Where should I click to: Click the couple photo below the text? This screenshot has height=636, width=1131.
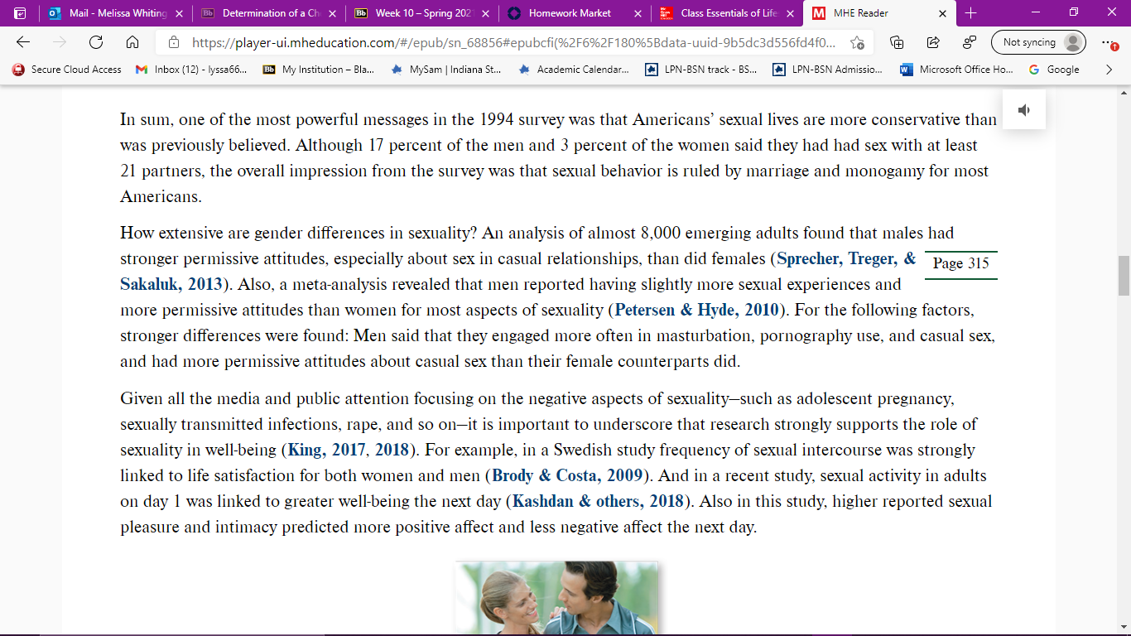pyautogui.click(x=557, y=597)
